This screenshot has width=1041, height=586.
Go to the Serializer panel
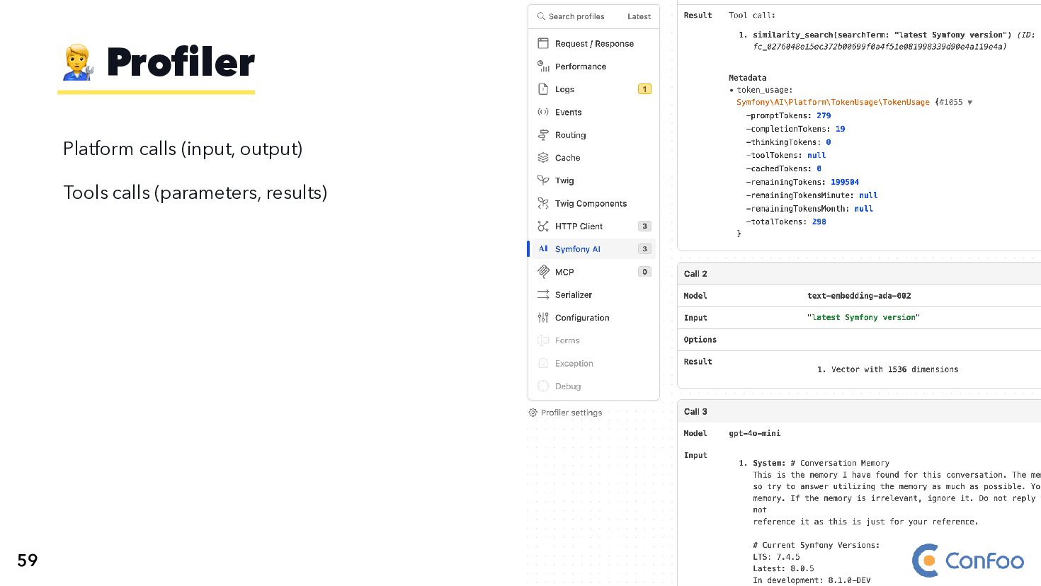(593, 294)
